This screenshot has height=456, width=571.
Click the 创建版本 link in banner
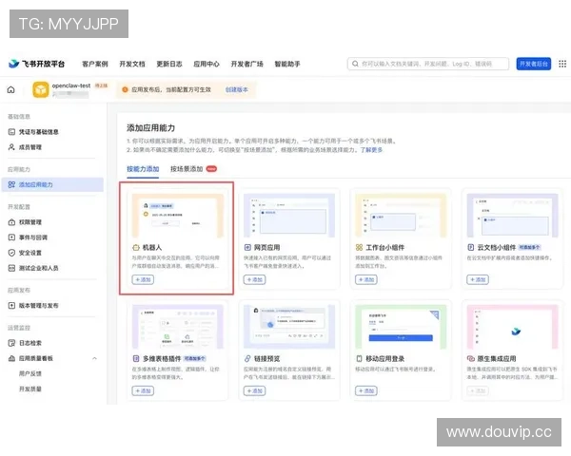click(237, 90)
